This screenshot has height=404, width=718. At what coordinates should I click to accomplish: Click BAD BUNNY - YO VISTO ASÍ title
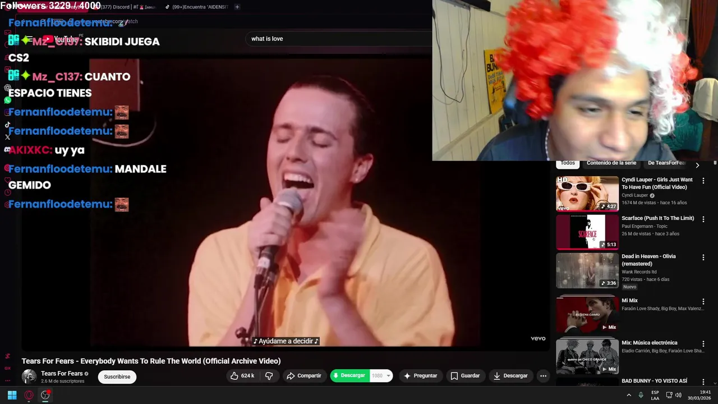pyautogui.click(x=654, y=381)
